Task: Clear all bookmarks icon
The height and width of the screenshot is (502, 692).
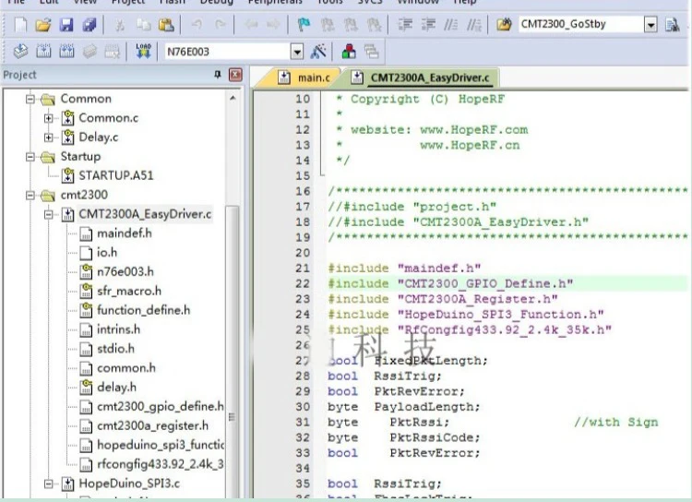Action: 374,25
